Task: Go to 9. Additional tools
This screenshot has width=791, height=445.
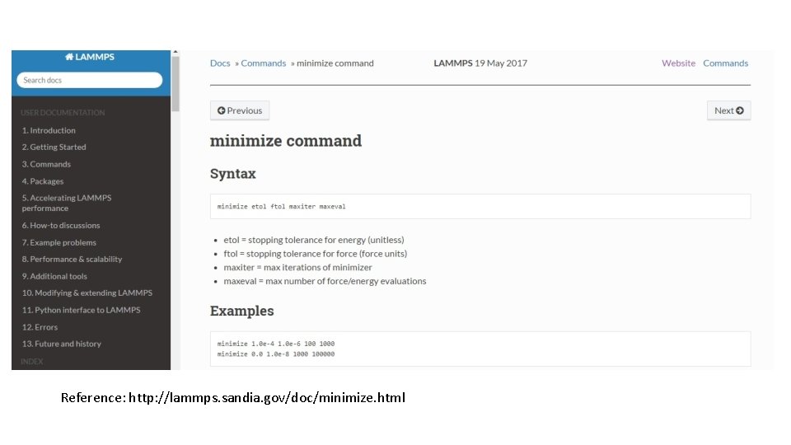Action: (x=54, y=276)
